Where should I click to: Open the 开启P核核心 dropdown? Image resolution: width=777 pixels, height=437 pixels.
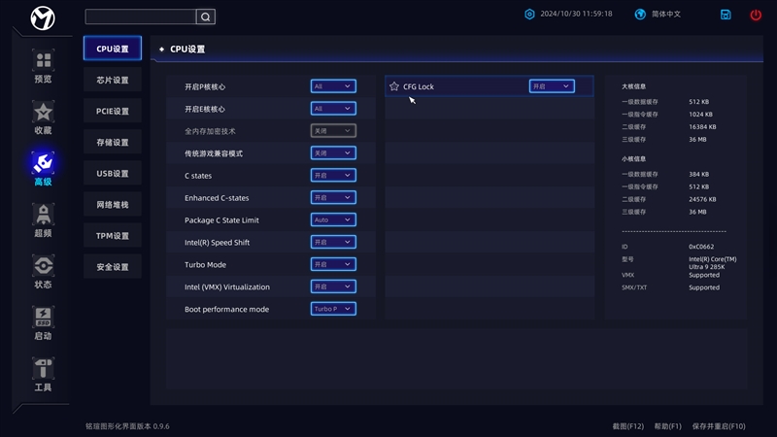[x=333, y=86]
